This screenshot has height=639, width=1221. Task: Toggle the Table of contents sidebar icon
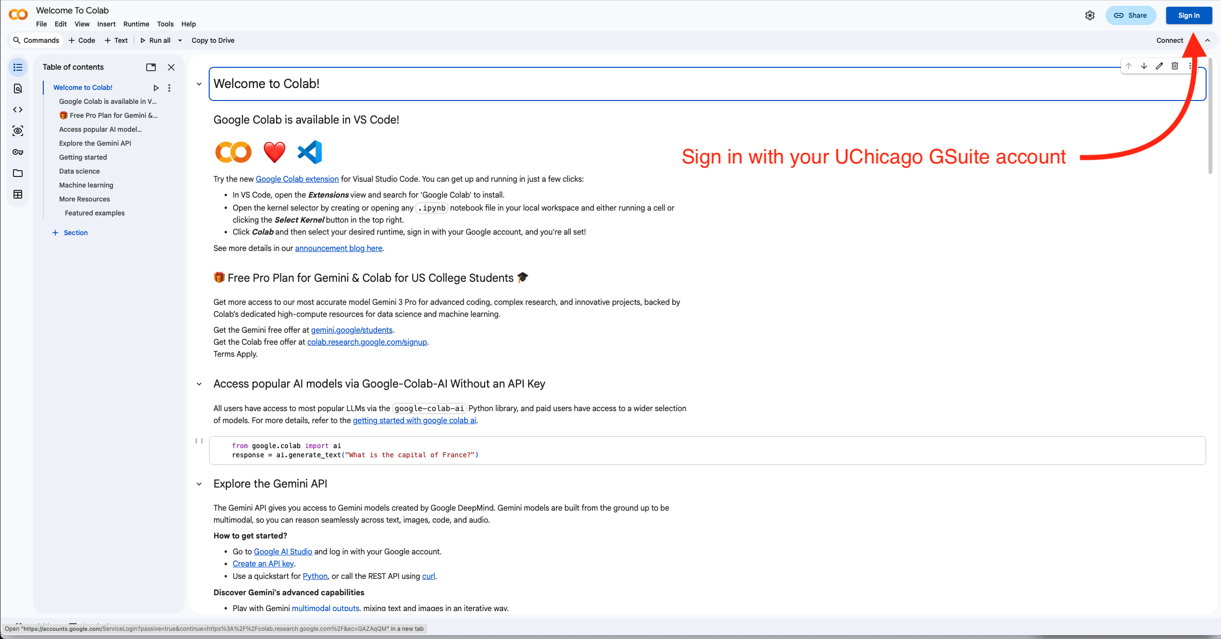[x=18, y=67]
